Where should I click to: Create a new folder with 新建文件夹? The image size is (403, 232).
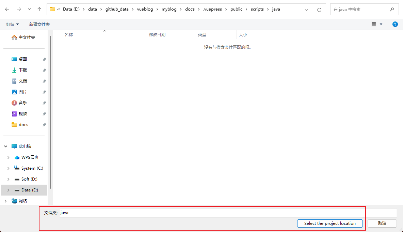pyautogui.click(x=39, y=25)
